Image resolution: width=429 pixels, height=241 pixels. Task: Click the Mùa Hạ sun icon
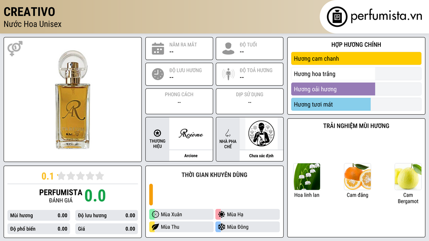point(222,215)
